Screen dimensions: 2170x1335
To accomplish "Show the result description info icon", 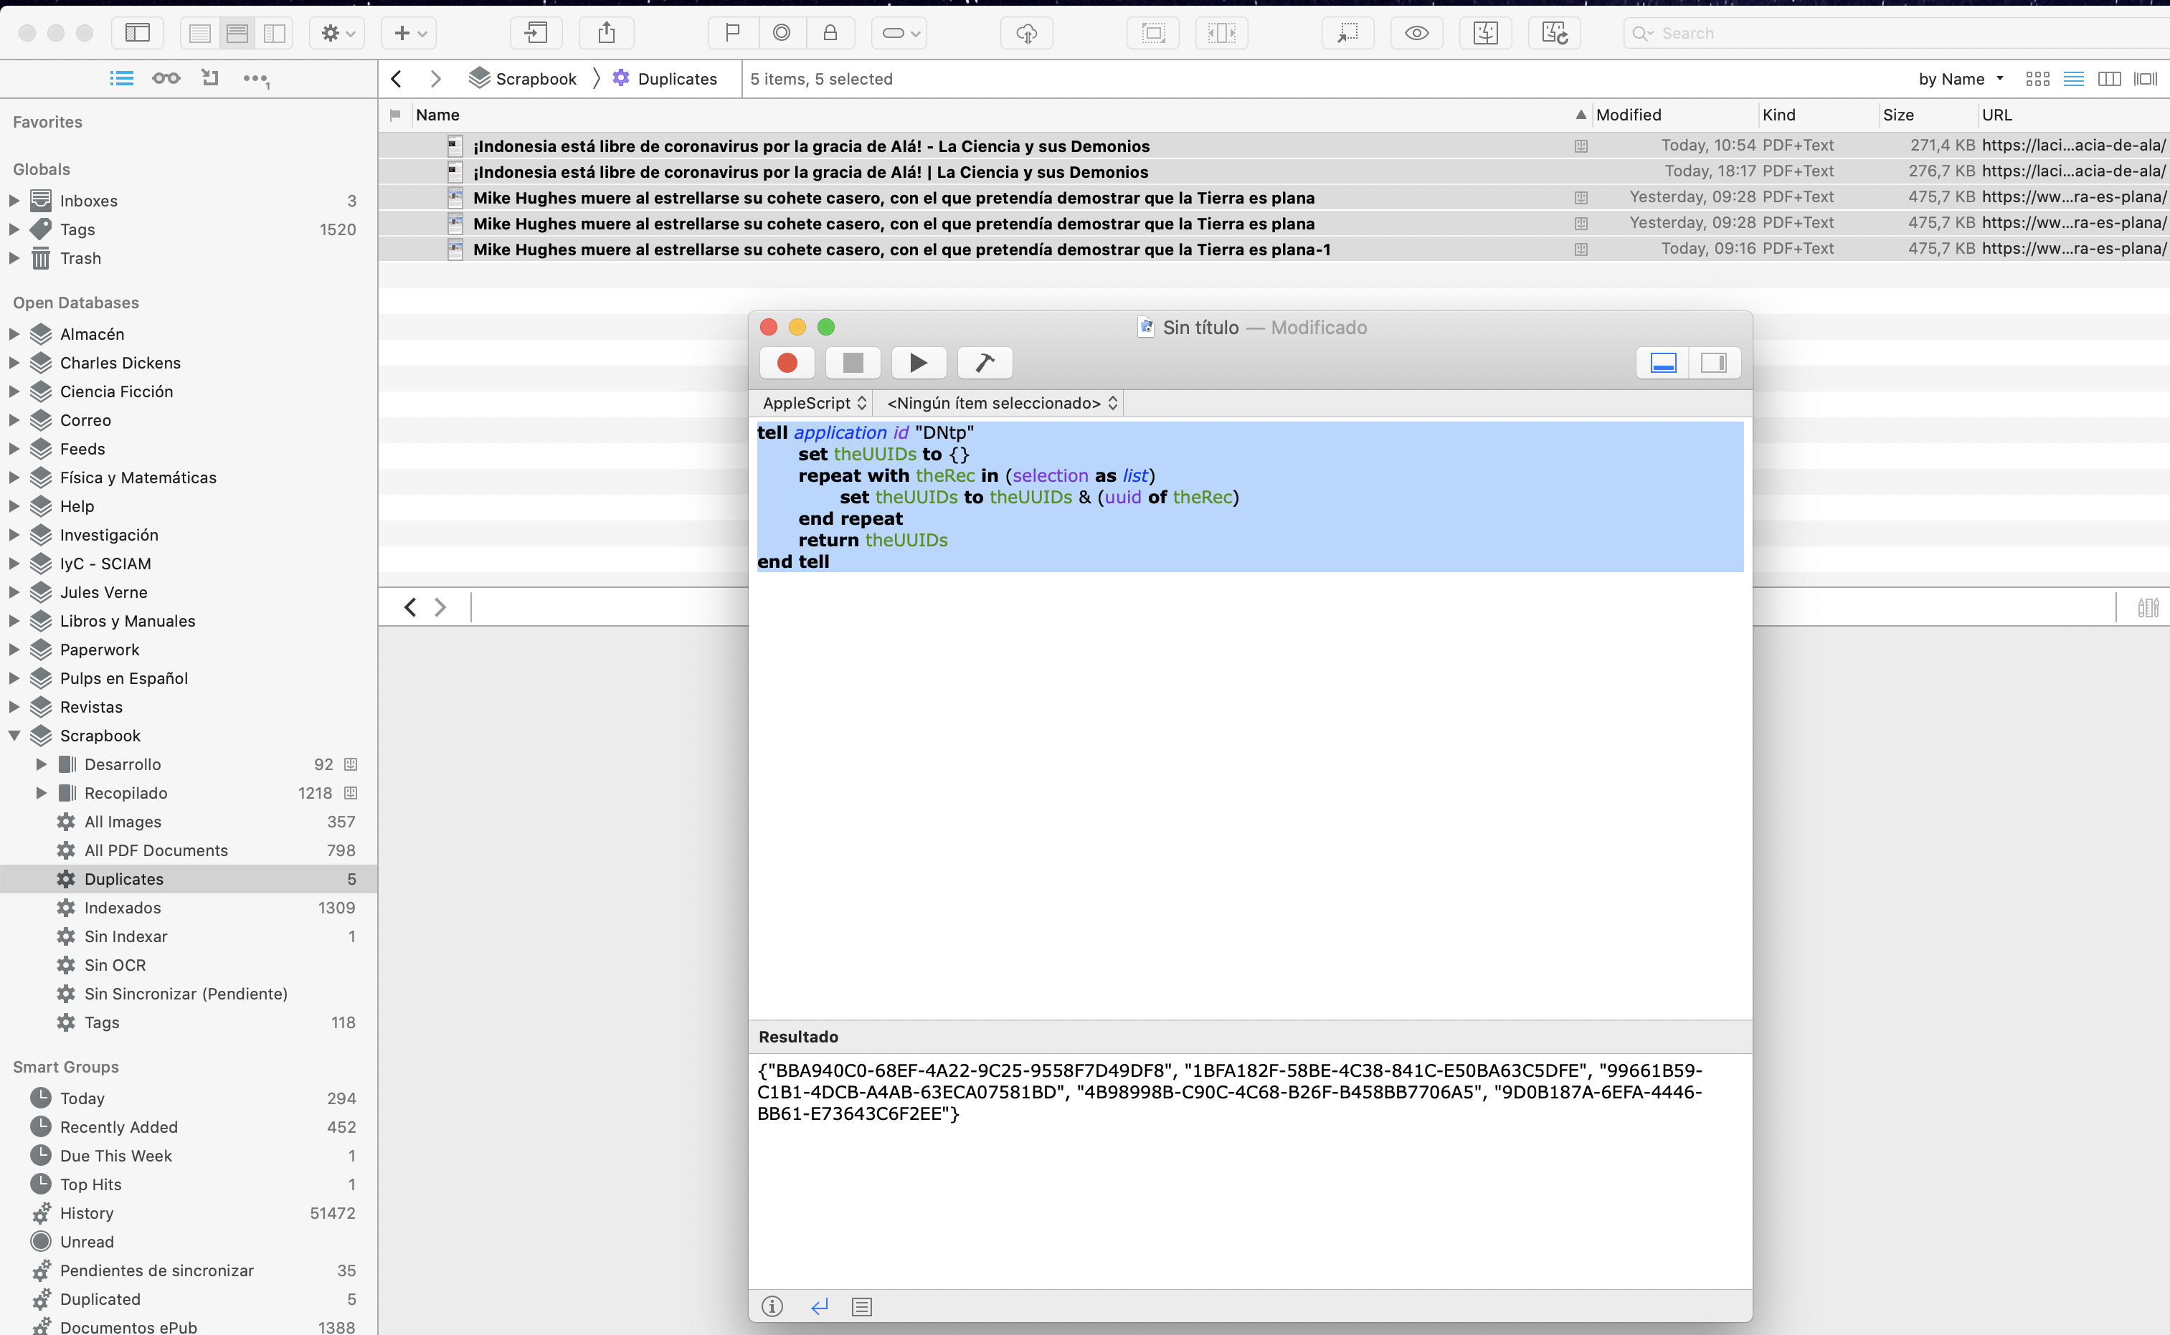I will click(772, 1306).
